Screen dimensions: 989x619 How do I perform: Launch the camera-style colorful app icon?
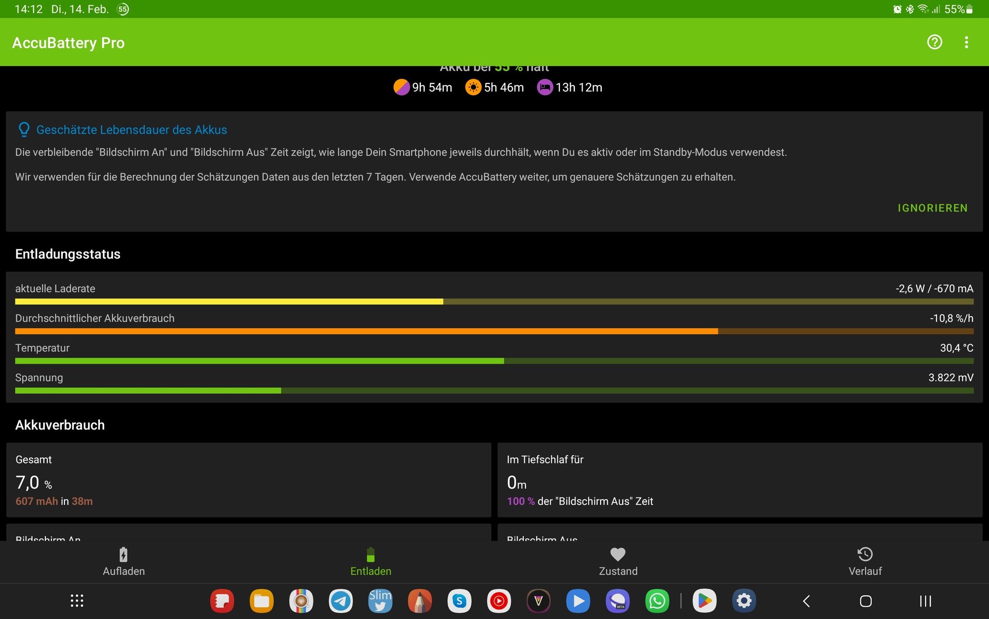pos(301,601)
